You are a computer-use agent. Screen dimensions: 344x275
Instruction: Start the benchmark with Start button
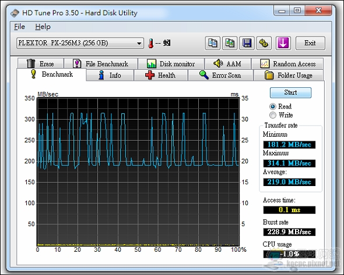click(x=290, y=92)
